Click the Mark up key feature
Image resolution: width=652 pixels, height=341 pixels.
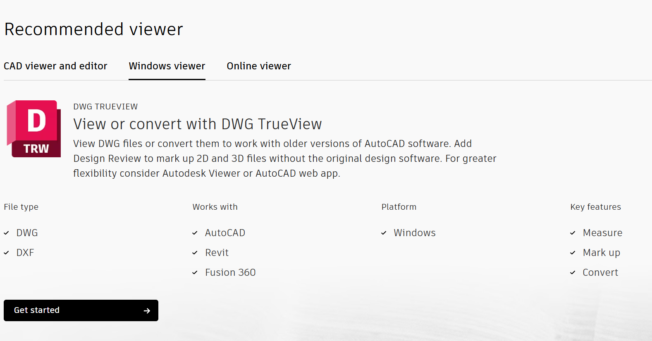(602, 253)
